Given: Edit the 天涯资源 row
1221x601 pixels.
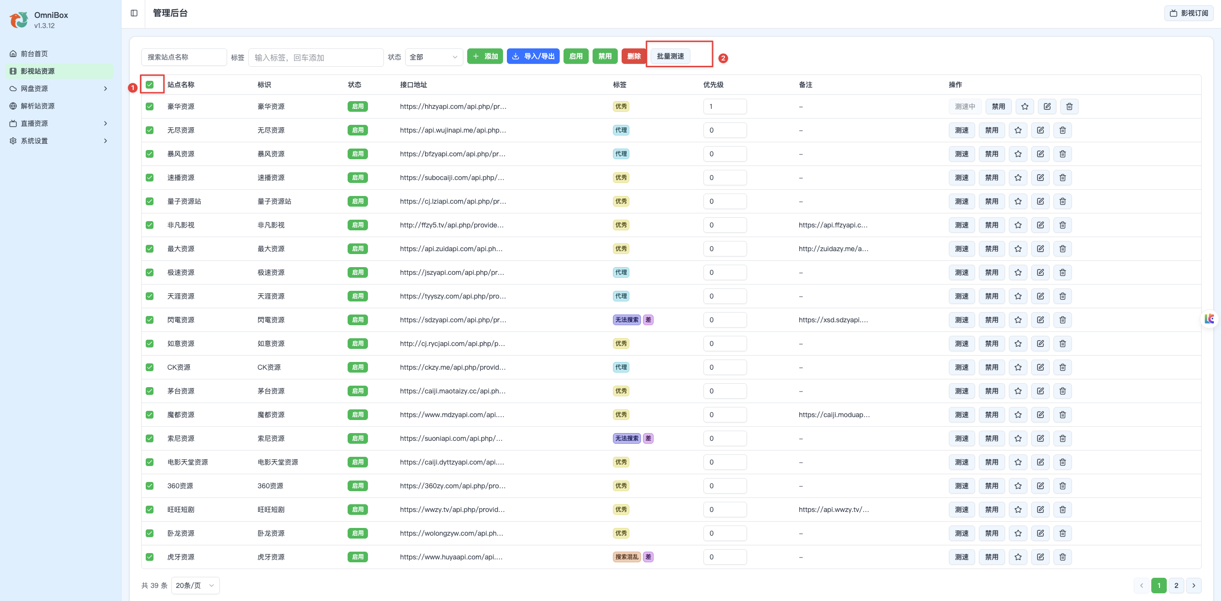Looking at the screenshot, I should pos(1040,296).
